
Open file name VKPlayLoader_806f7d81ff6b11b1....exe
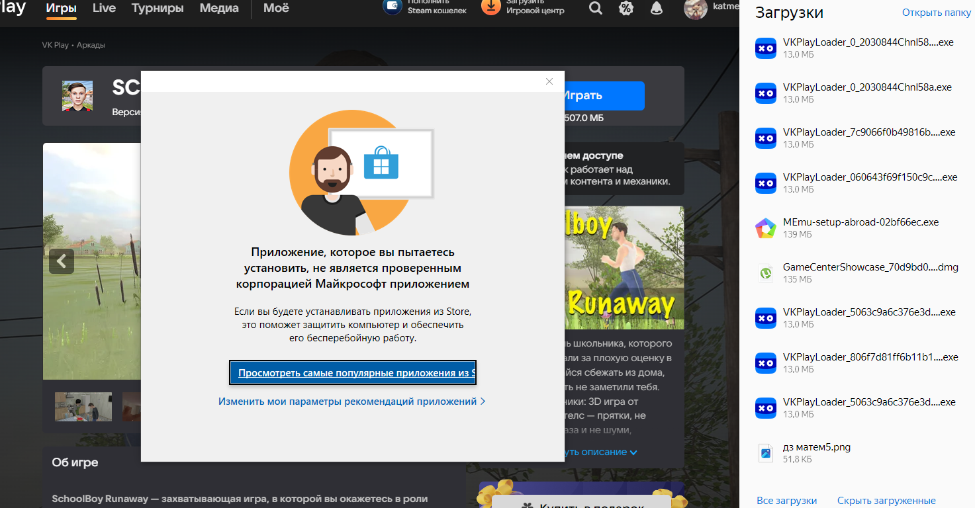click(870, 357)
